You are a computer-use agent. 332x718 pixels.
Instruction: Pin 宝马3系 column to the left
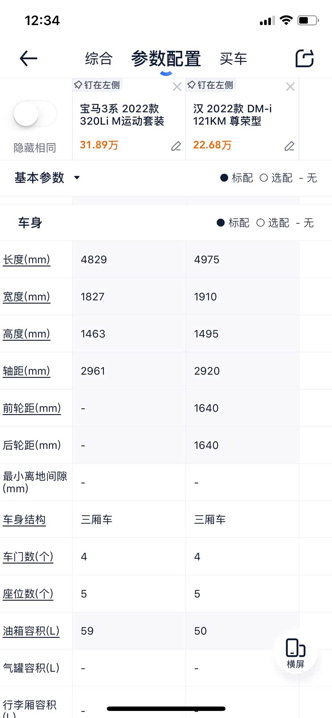pyautogui.click(x=97, y=85)
